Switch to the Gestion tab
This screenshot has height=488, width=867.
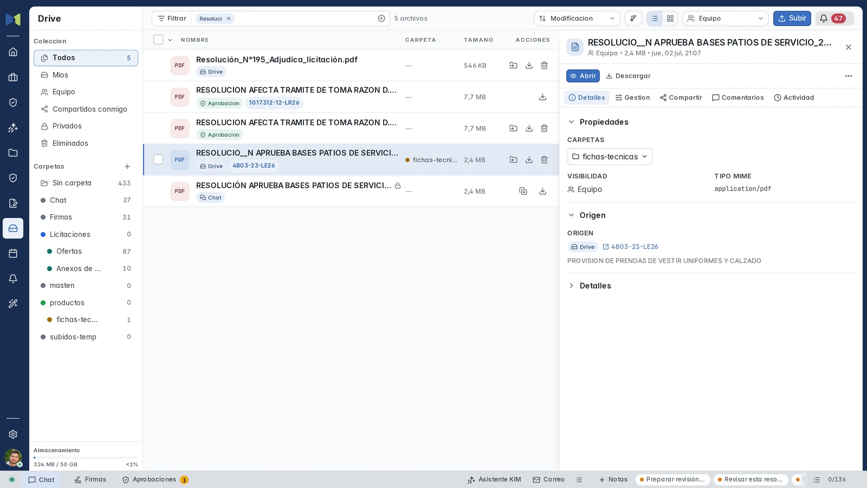click(632, 98)
